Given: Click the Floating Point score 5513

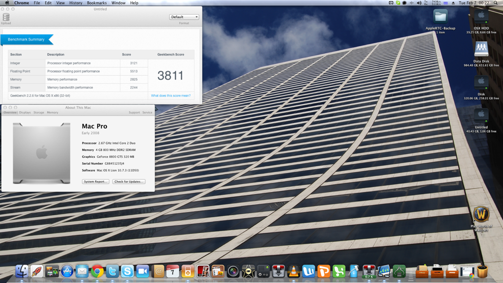Looking at the screenshot, I should [x=134, y=71].
